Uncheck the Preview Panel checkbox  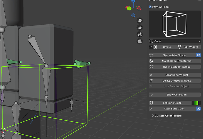point(150,7)
